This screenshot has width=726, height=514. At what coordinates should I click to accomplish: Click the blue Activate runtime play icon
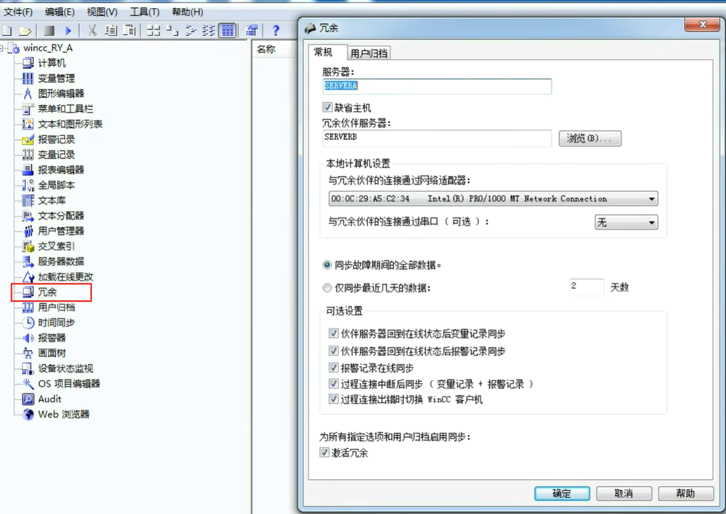[68, 30]
